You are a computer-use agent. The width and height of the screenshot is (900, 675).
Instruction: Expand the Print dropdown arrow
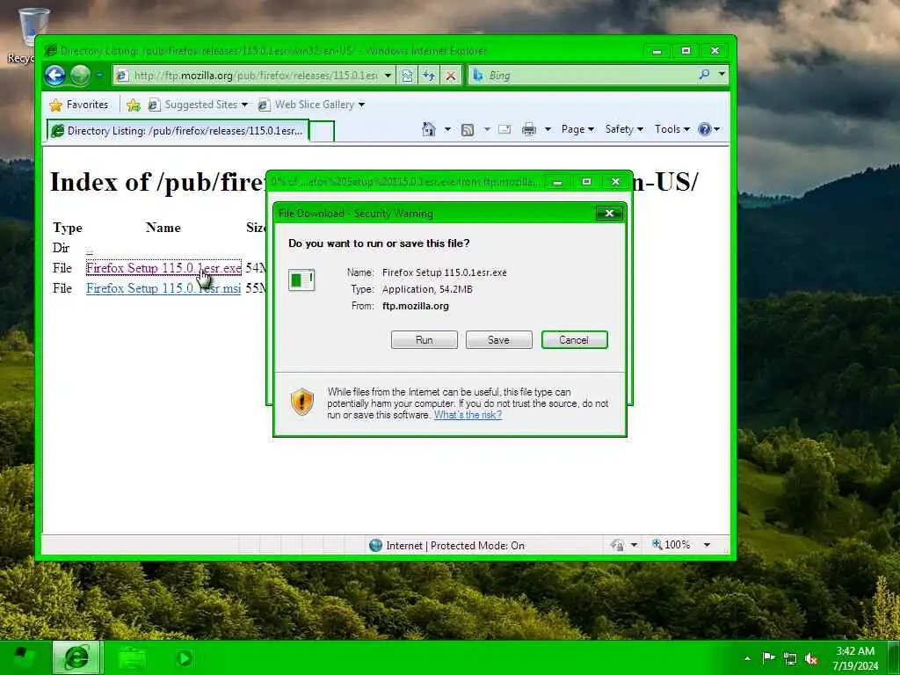pos(548,129)
